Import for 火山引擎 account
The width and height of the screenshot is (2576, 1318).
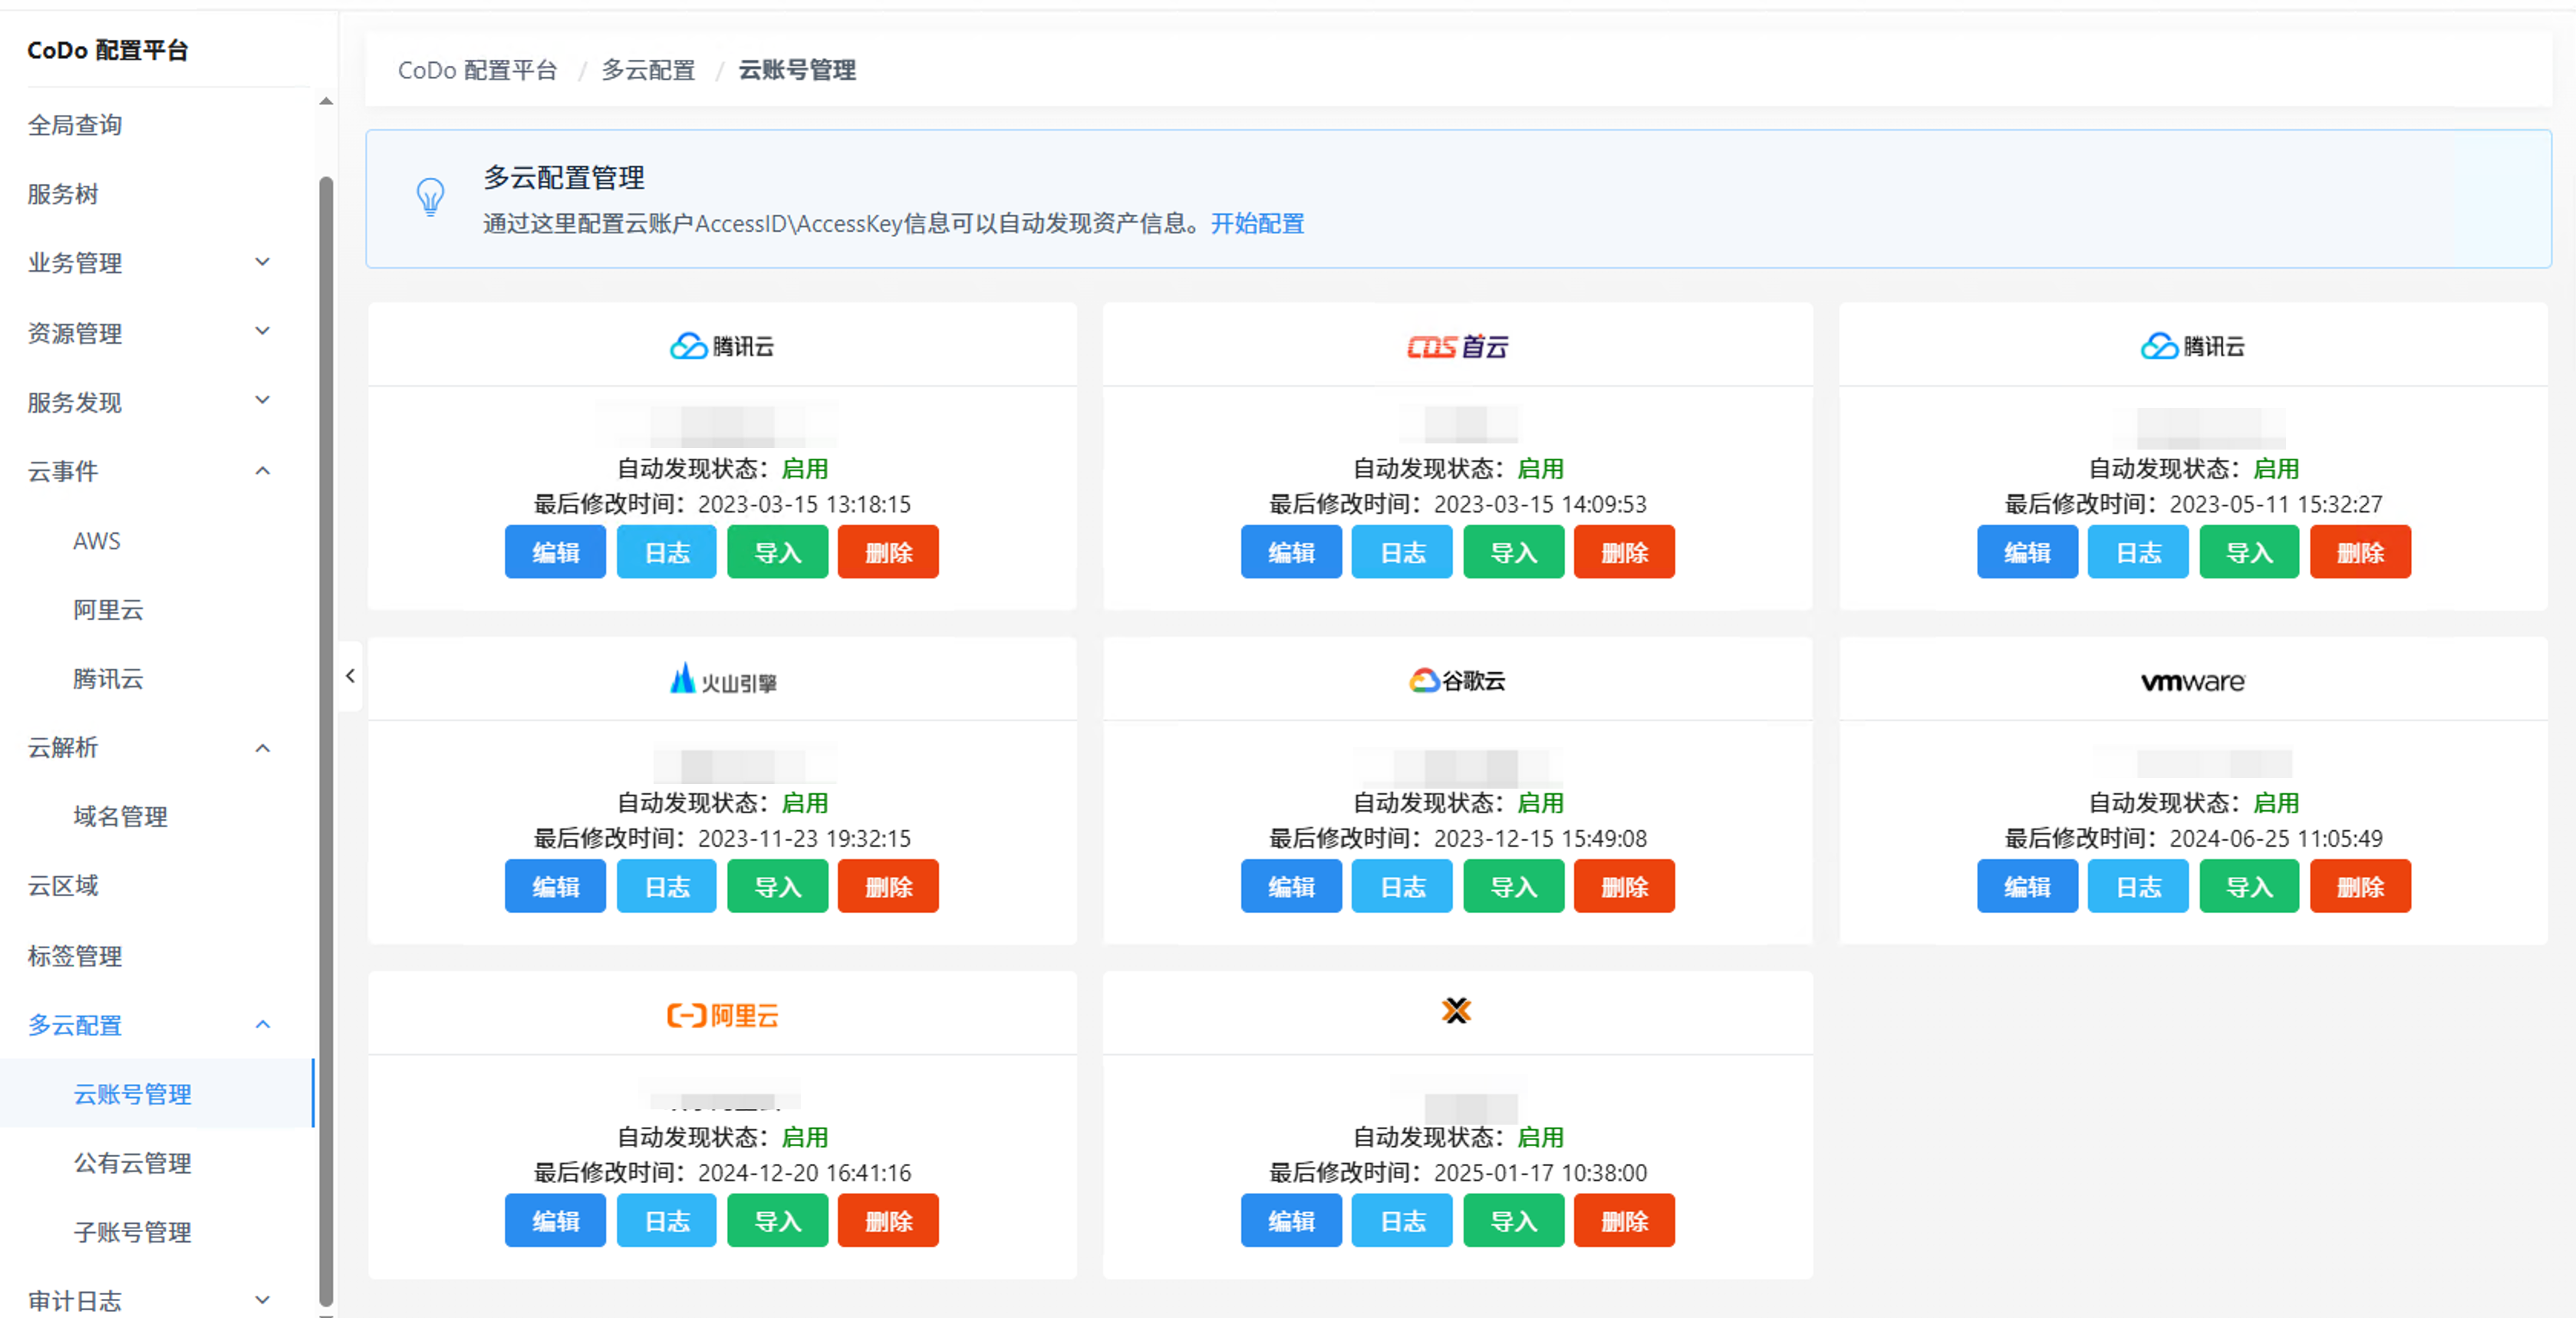pos(778,886)
